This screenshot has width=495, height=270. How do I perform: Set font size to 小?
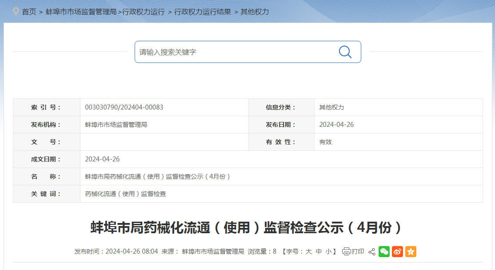[x=329, y=251]
